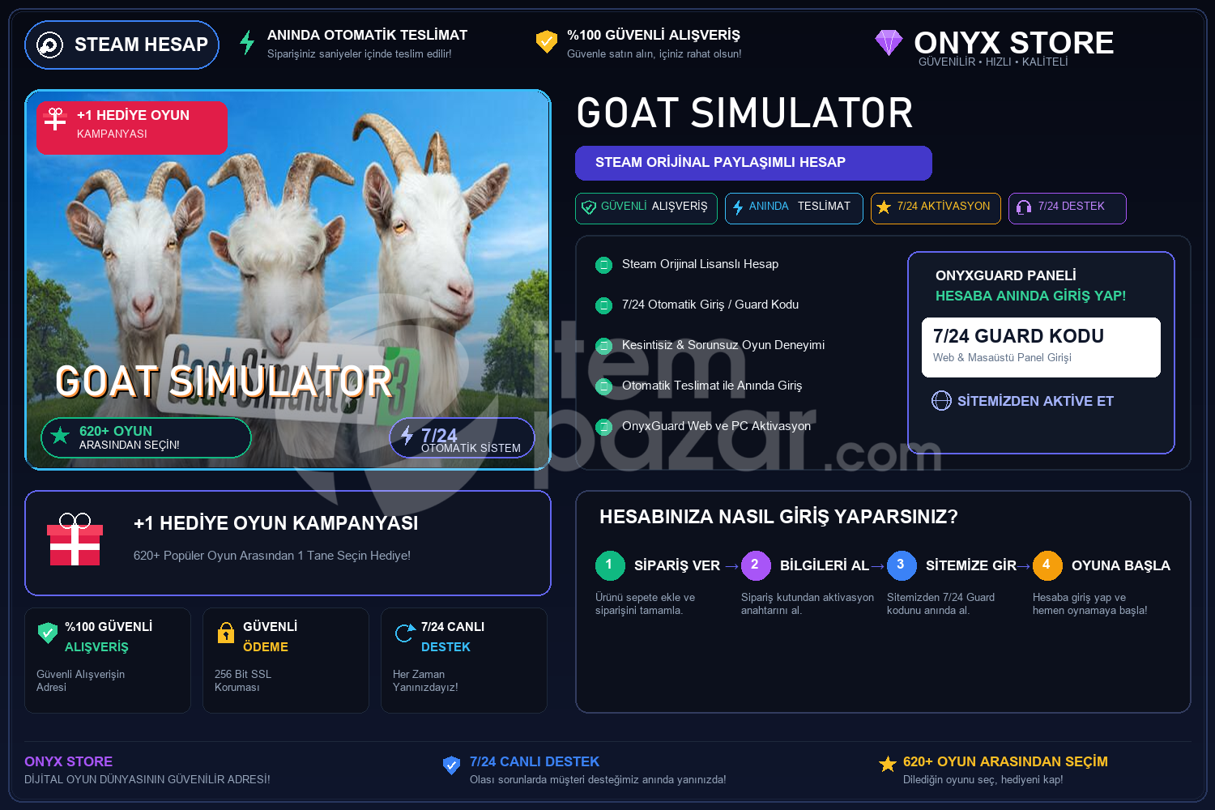Click the ONYX STORE footer text

(69, 761)
